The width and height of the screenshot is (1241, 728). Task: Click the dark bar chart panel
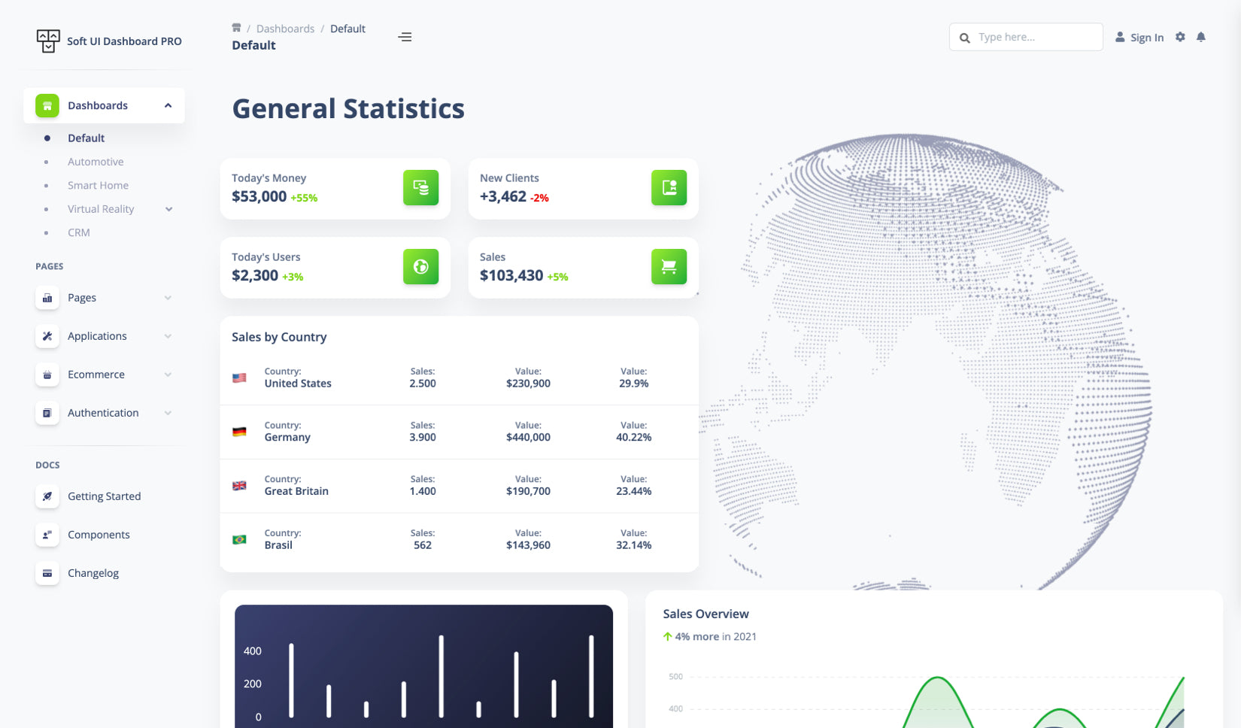tap(423, 666)
